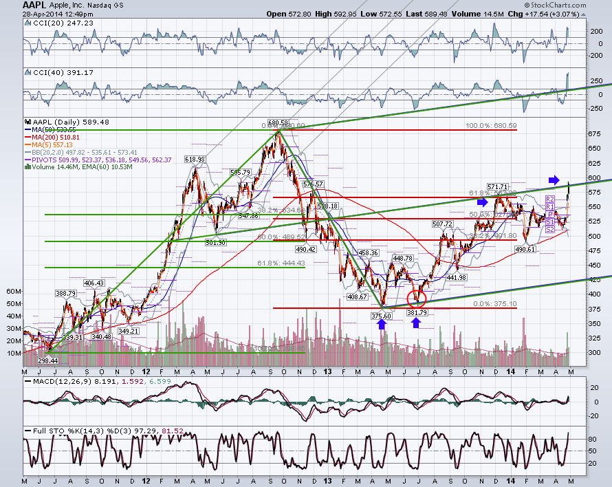Click the 618.93 price label
Screen dimensions: 612x487
[195, 160]
